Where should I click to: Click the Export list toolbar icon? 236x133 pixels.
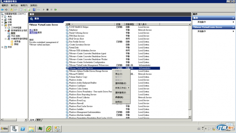[29, 10]
